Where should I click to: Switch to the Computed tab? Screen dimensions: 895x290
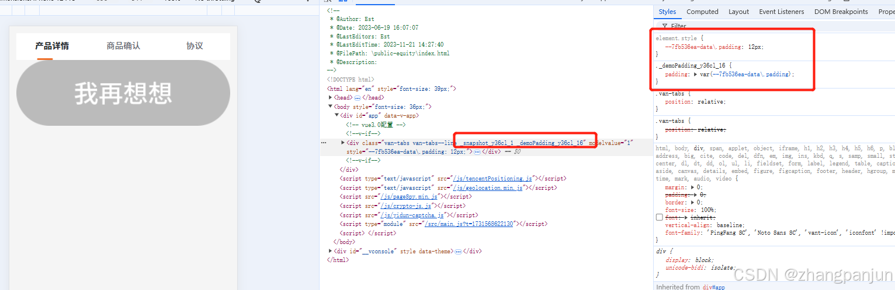[702, 12]
